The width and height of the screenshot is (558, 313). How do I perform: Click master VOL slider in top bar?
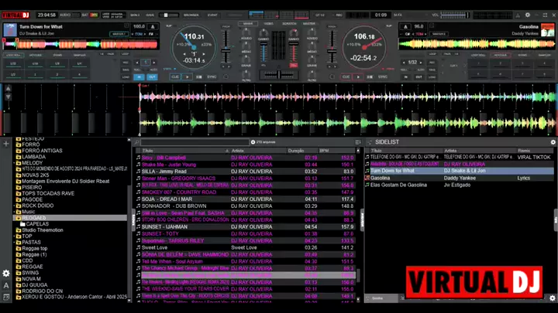point(455,15)
